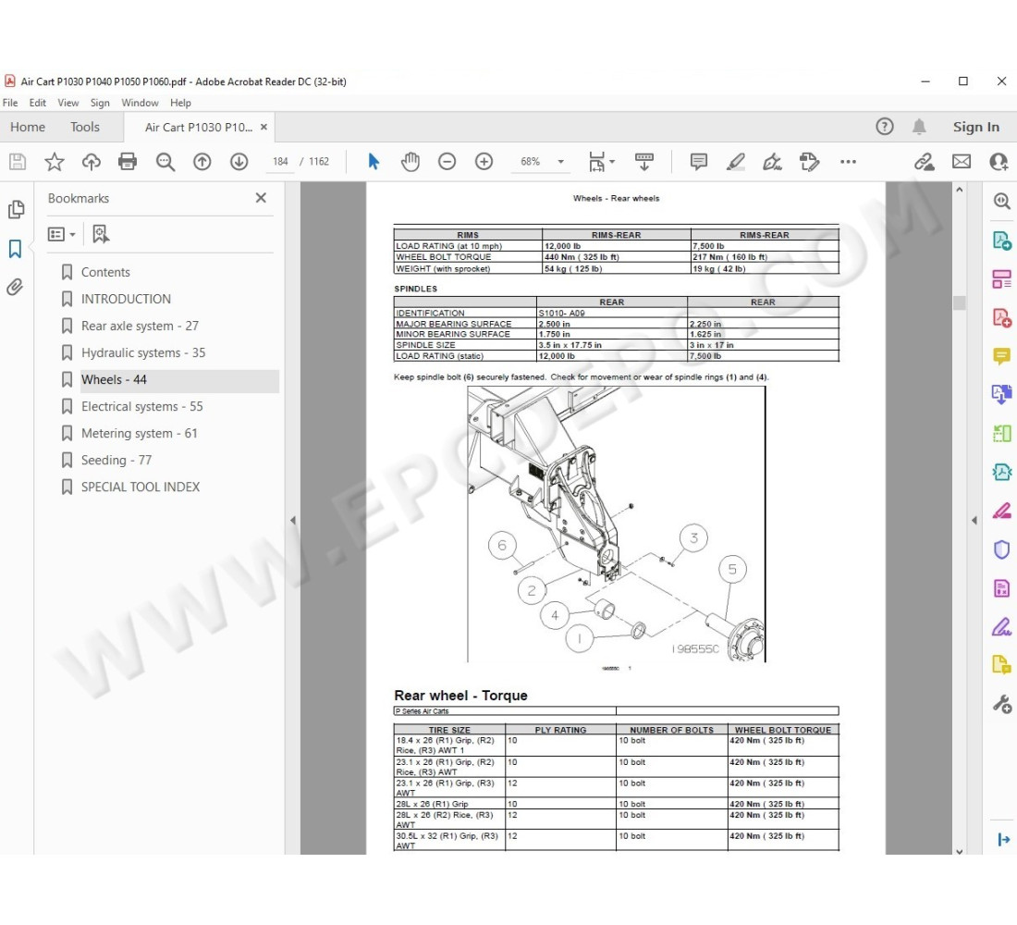Select the Hand pan tool

[x=410, y=162]
